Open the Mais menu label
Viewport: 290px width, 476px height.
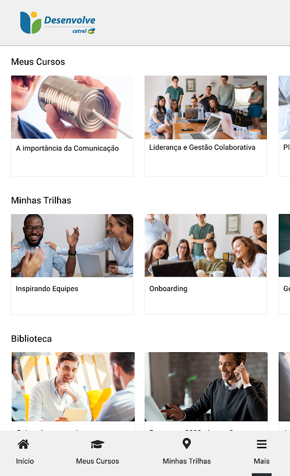pyautogui.click(x=261, y=461)
